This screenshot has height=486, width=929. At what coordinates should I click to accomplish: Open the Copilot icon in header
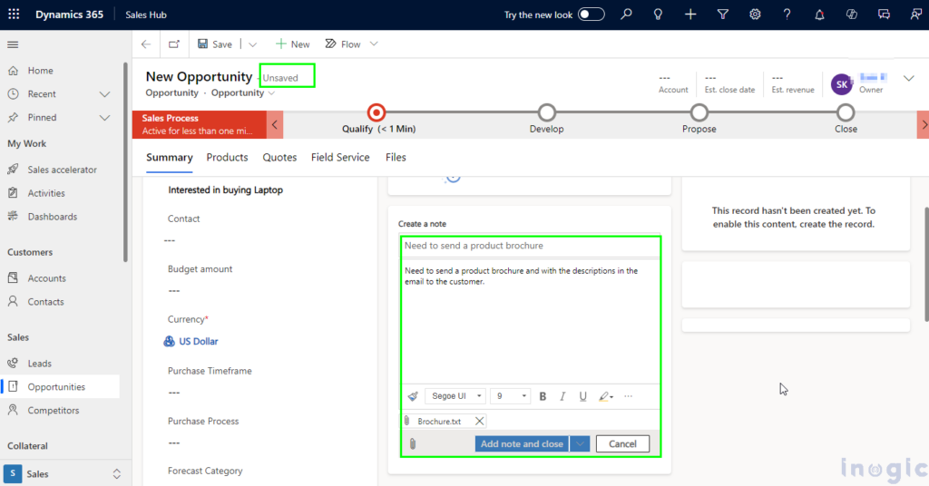coord(851,15)
